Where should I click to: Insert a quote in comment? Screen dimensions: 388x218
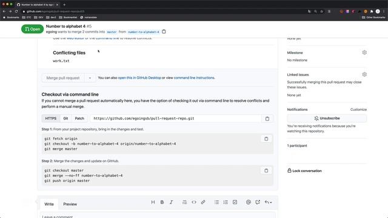(x=184, y=202)
